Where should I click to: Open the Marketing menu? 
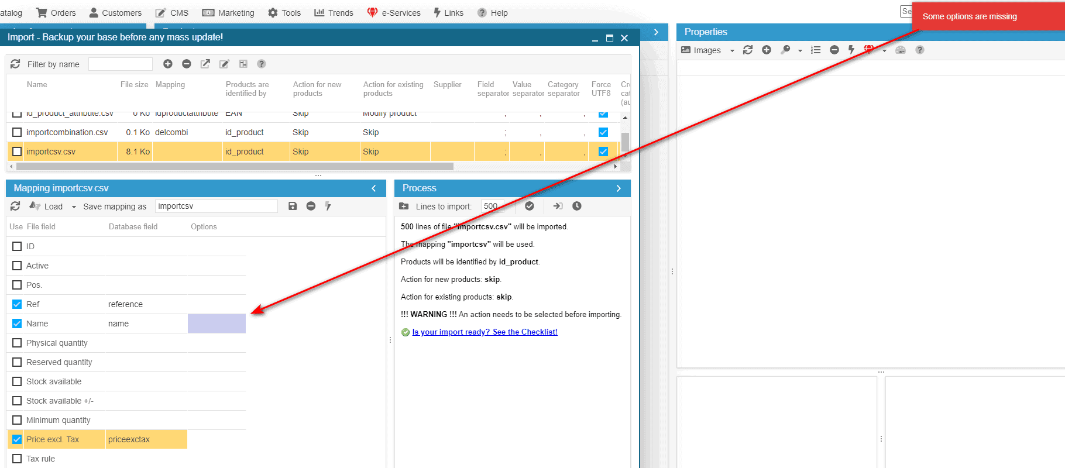click(228, 13)
